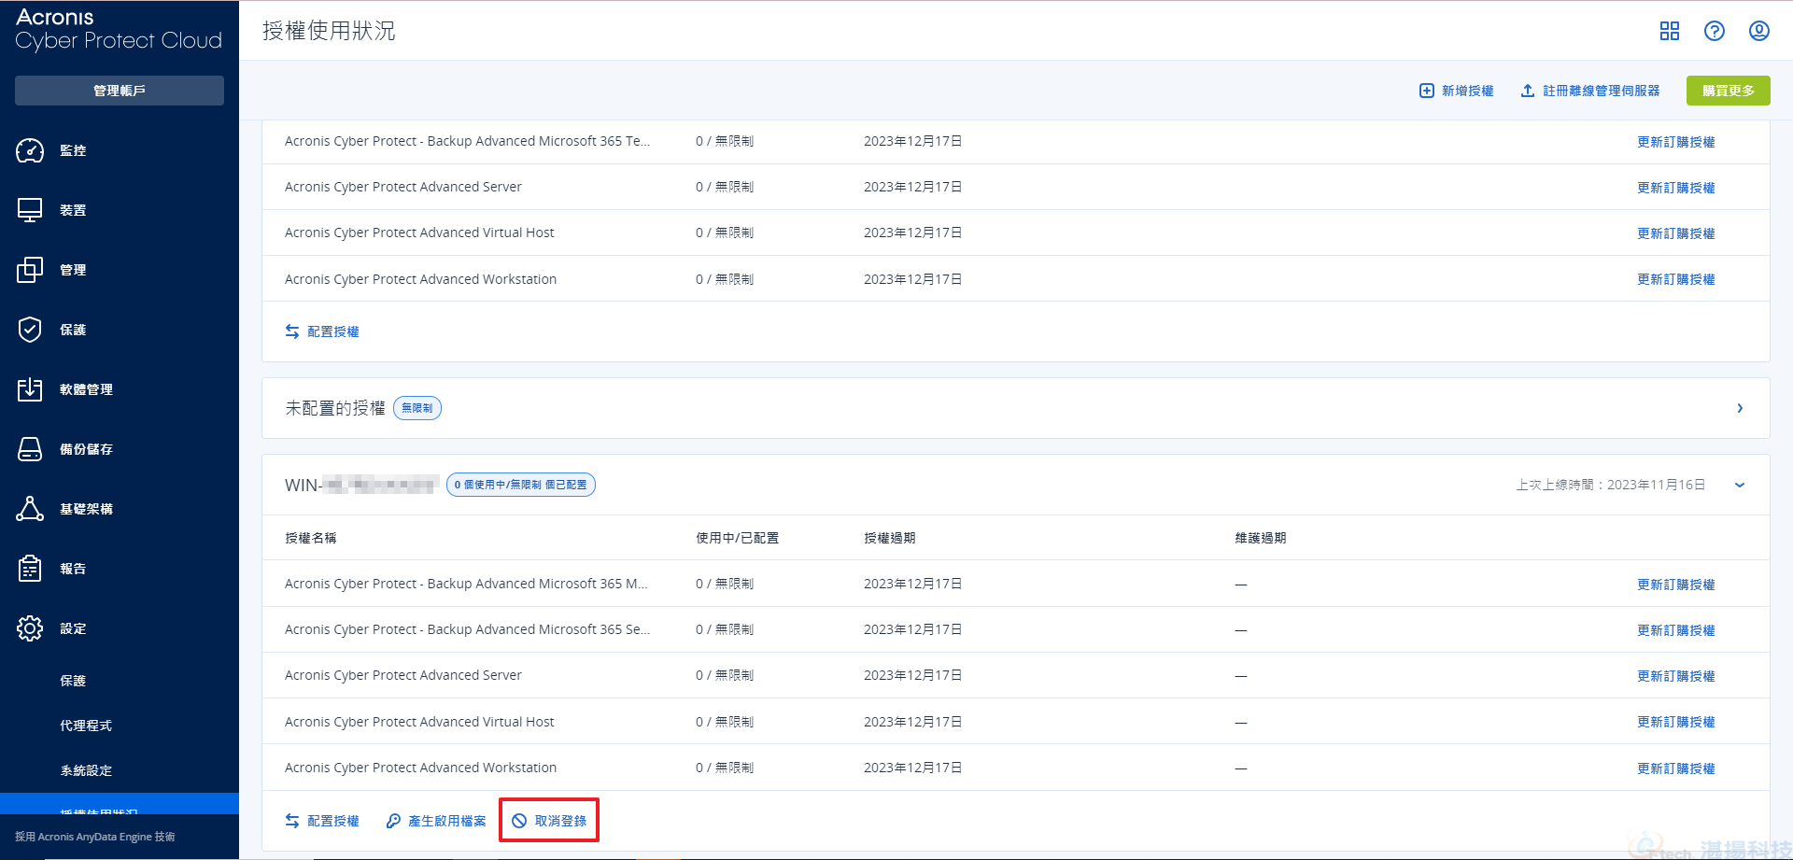Image resolution: width=1793 pixels, height=860 pixels.
Task: Click the key icon for 產生啟用檔案
Action: 393,821
